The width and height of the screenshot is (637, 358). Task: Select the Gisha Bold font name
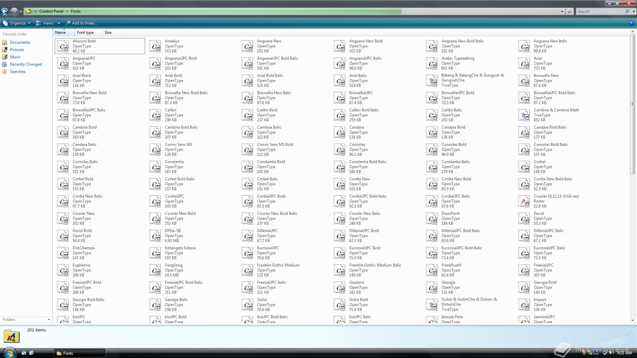[358, 300]
